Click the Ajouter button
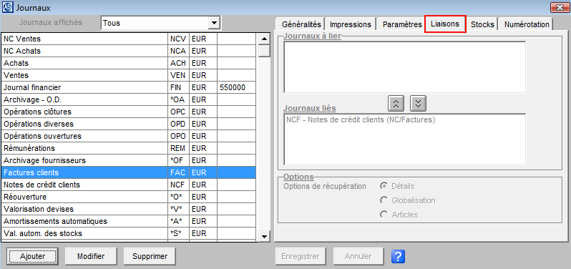 tap(33, 256)
